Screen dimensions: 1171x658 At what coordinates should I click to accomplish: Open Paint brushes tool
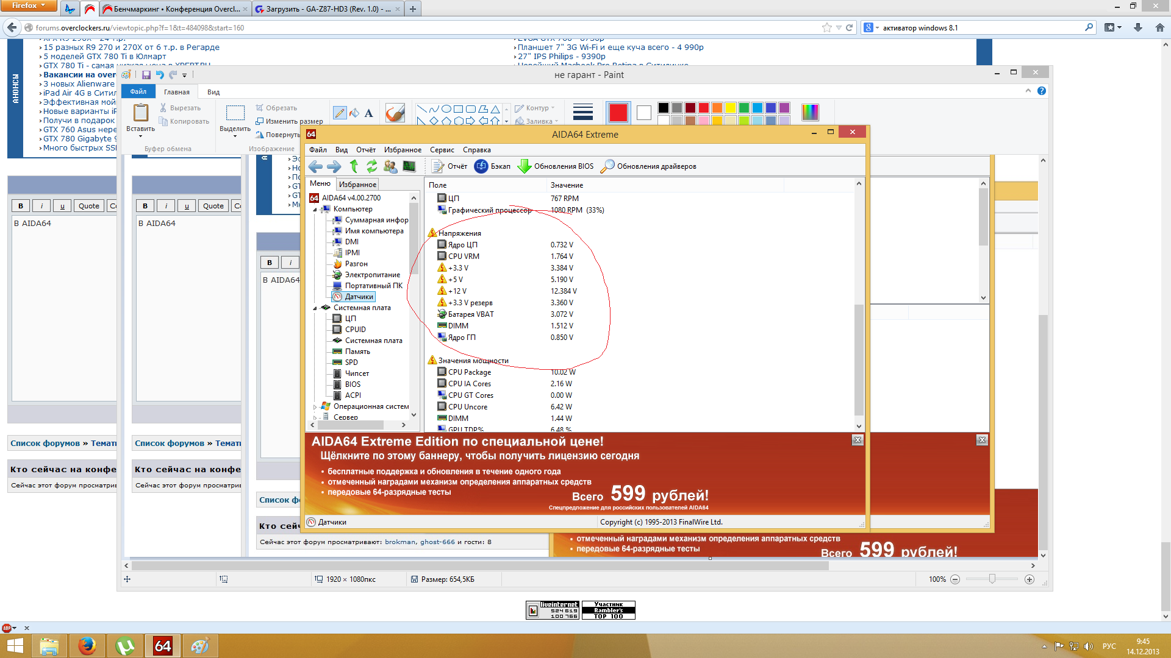tap(395, 113)
